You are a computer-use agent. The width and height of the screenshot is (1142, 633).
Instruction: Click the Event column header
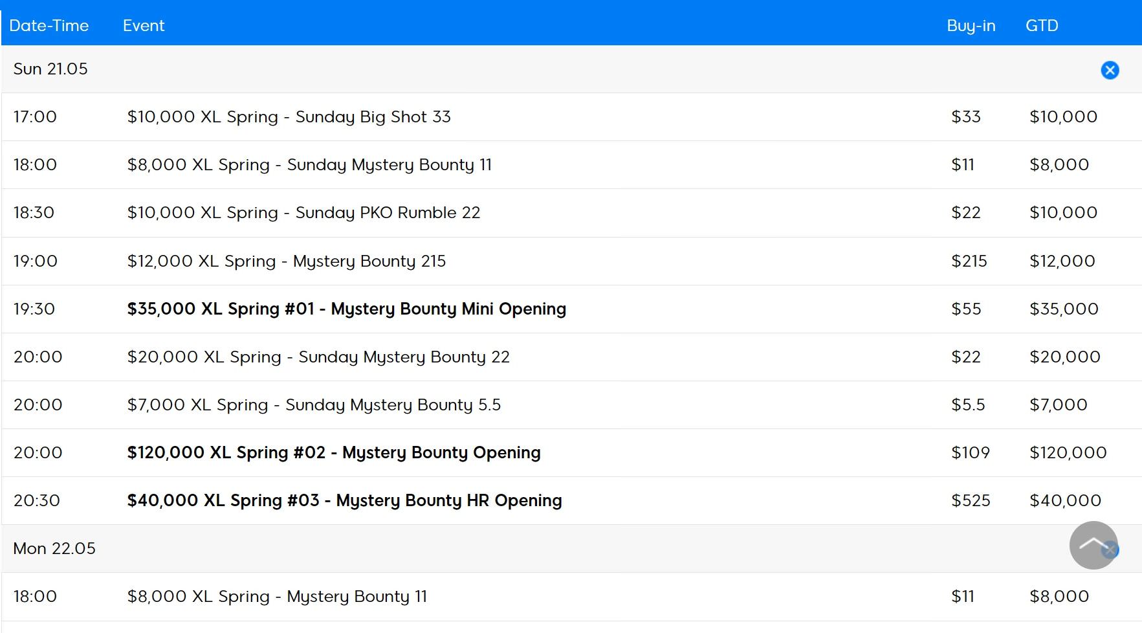pyautogui.click(x=144, y=26)
